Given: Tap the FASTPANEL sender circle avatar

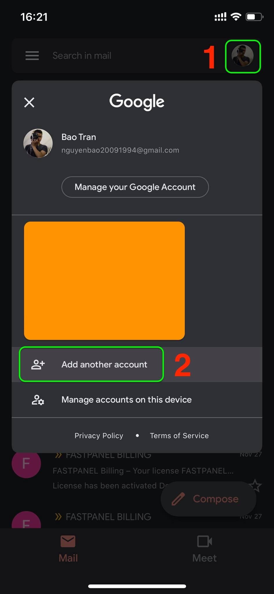Looking at the screenshot, I should point(26,464).
